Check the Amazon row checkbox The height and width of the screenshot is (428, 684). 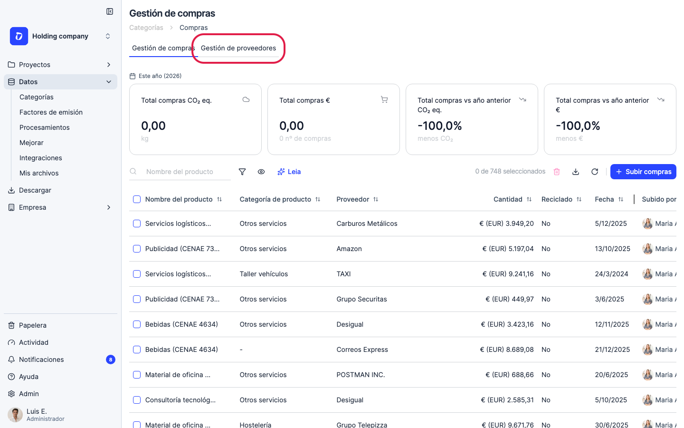(x=137, y=249)
